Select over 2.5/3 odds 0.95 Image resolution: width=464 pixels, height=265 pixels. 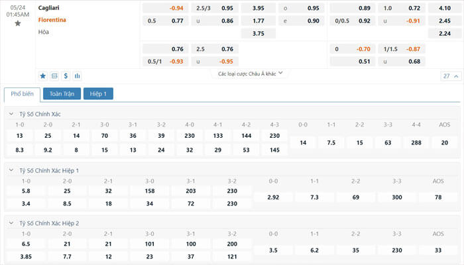click(215, 8)
